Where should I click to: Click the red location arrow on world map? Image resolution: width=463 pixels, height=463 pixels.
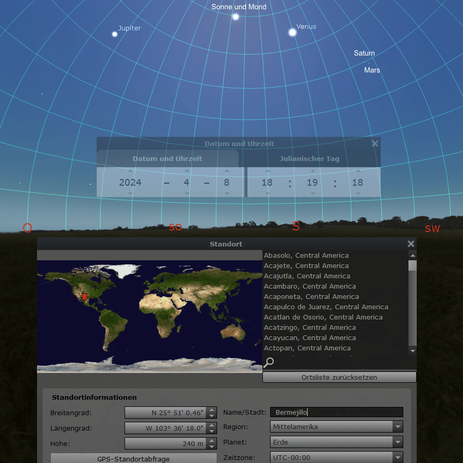click(84, 297)
